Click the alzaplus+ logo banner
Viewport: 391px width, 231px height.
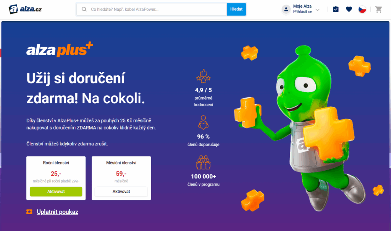60,49
